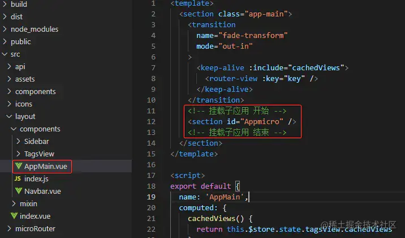Viewport: 405px width, 238px height.
Task: Expand the assets folder chevron
Action: [x=9, y=79]
